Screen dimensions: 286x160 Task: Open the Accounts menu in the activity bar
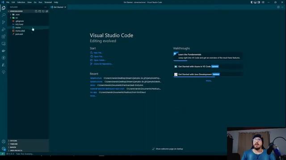[x=4, y=141]
